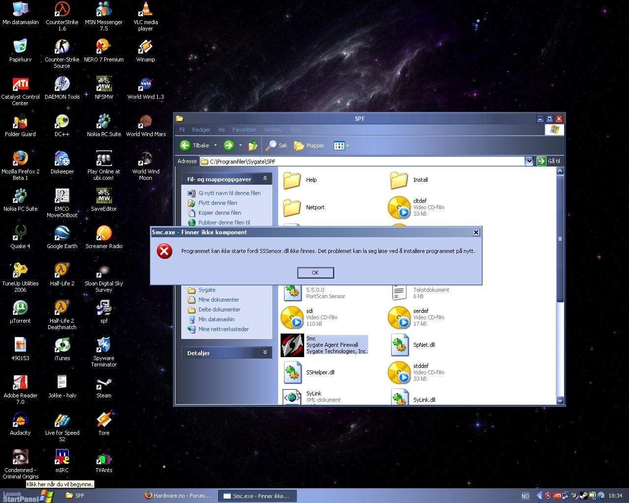Open Delte dokumenter in the side panel
The height and width of the screenshot is (503, 629).
coord(219,309)
